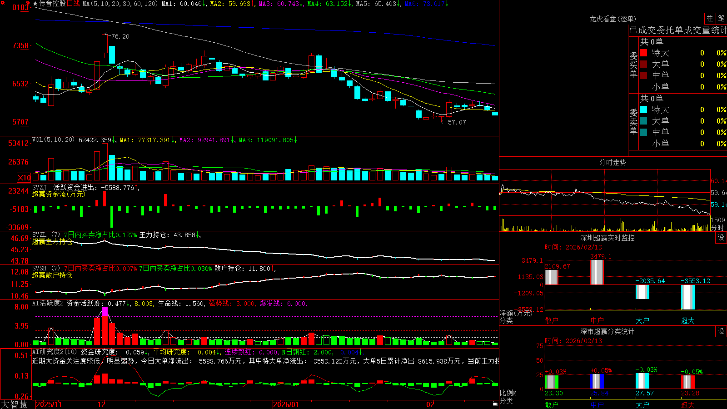Viewport: 727px width, 409px height.
Task: Click the star before 传音控股
Action: pos(35,4)
